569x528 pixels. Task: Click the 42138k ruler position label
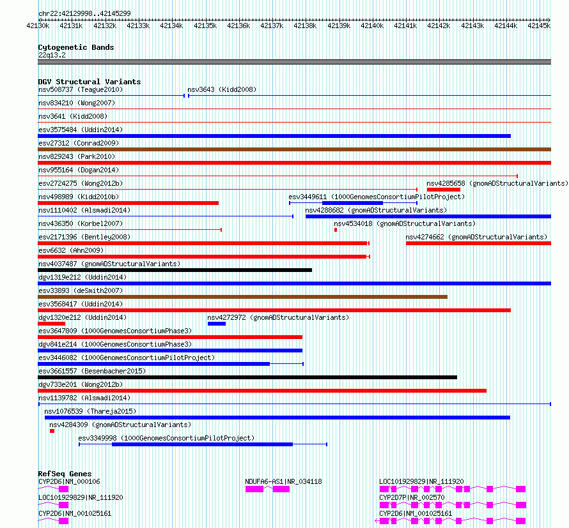coord(305,26)
